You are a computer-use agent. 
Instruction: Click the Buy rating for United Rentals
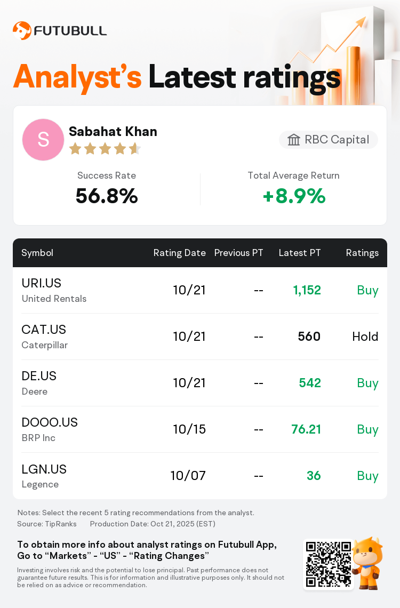coord(367,290)
